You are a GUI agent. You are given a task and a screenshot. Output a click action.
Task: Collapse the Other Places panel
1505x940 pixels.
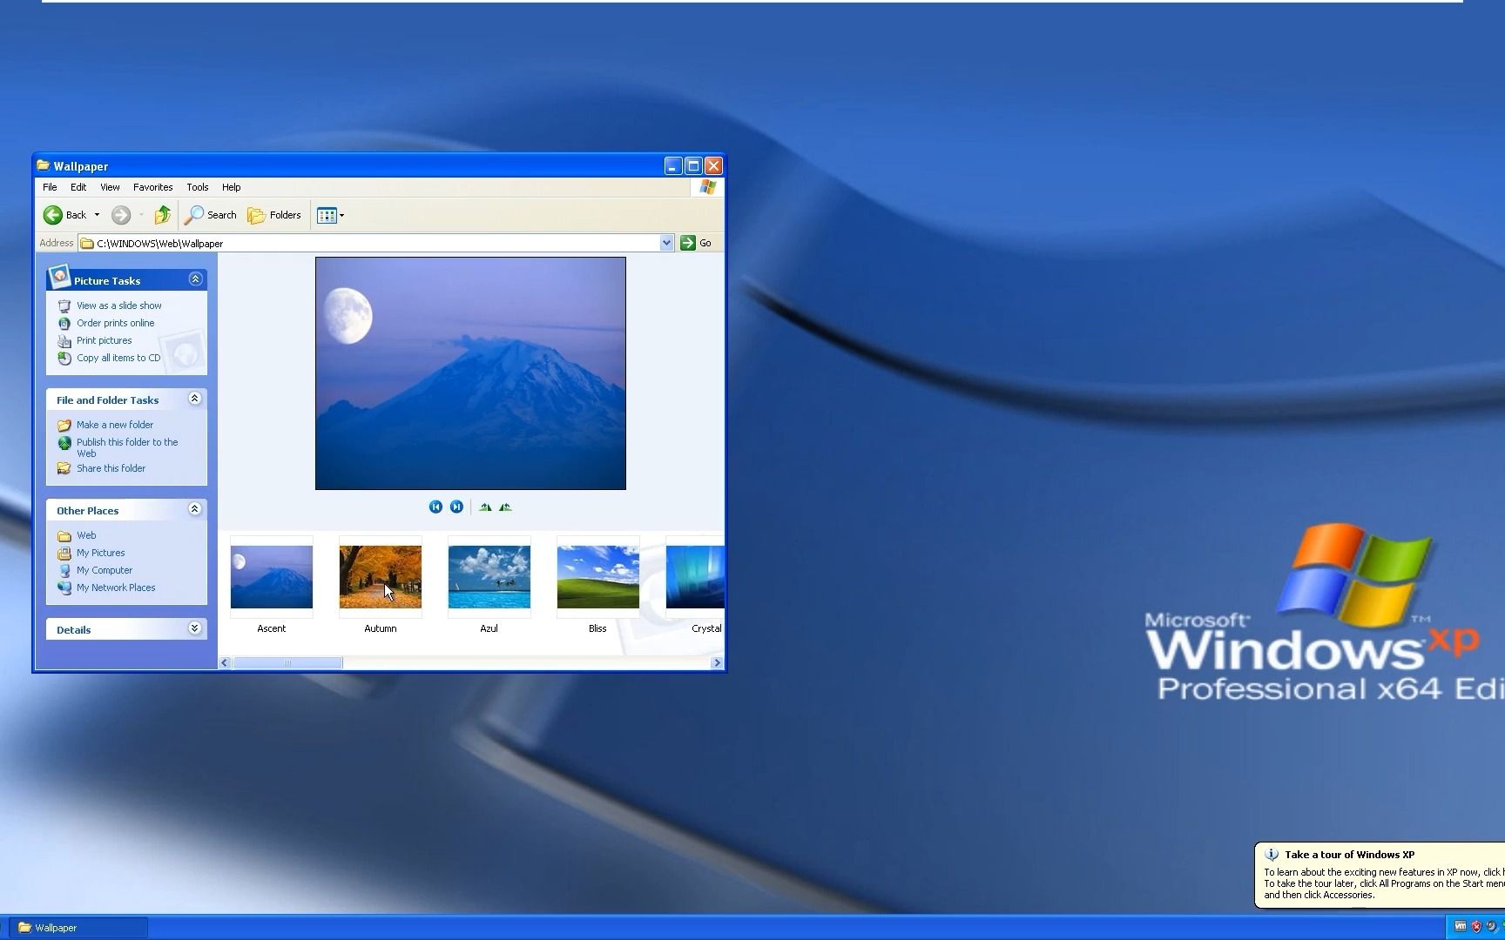[195, 509]
